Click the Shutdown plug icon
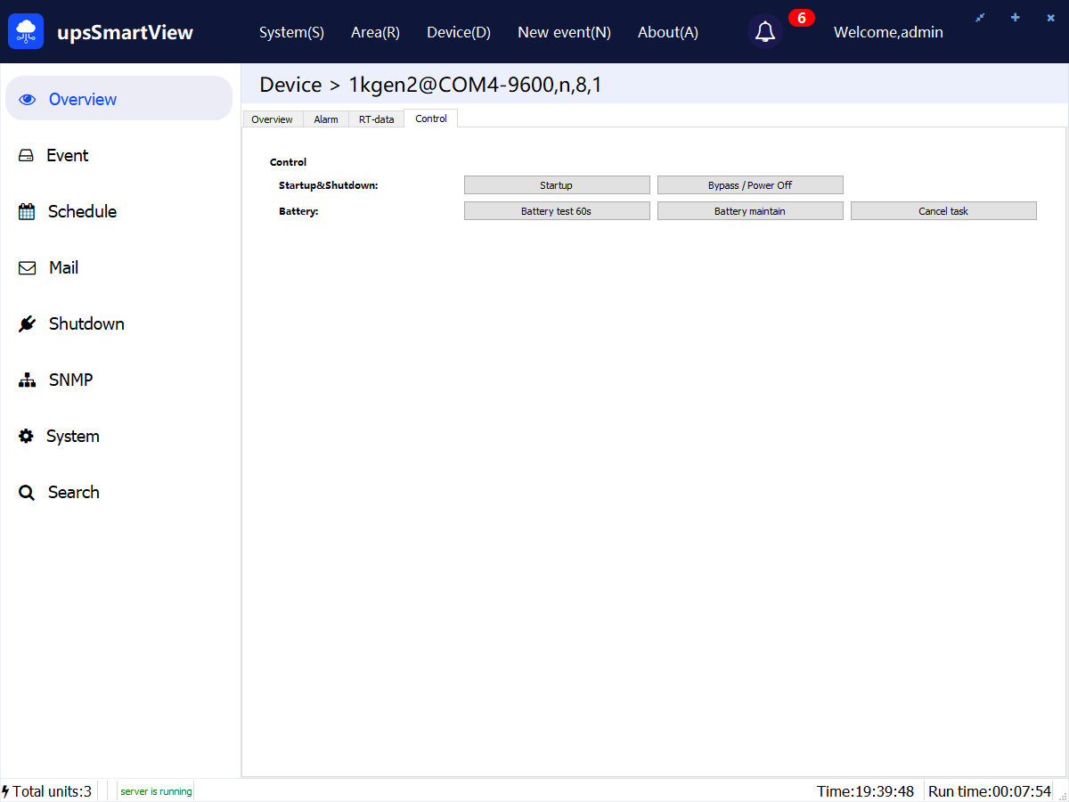 pyautogui.click(x=27, y=324)
